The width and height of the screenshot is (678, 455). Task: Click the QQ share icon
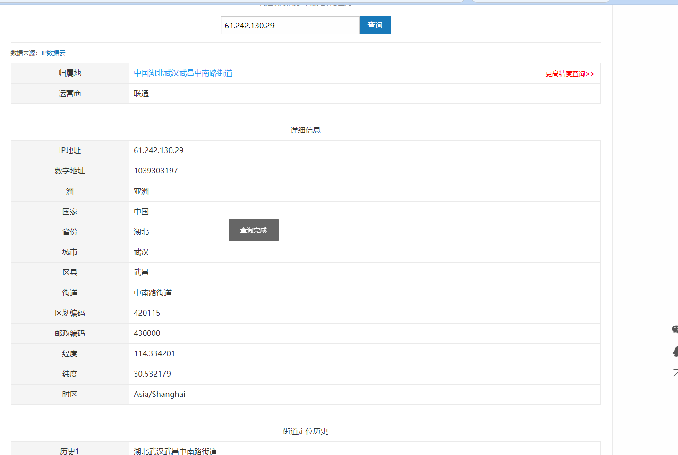click(676, 352)
